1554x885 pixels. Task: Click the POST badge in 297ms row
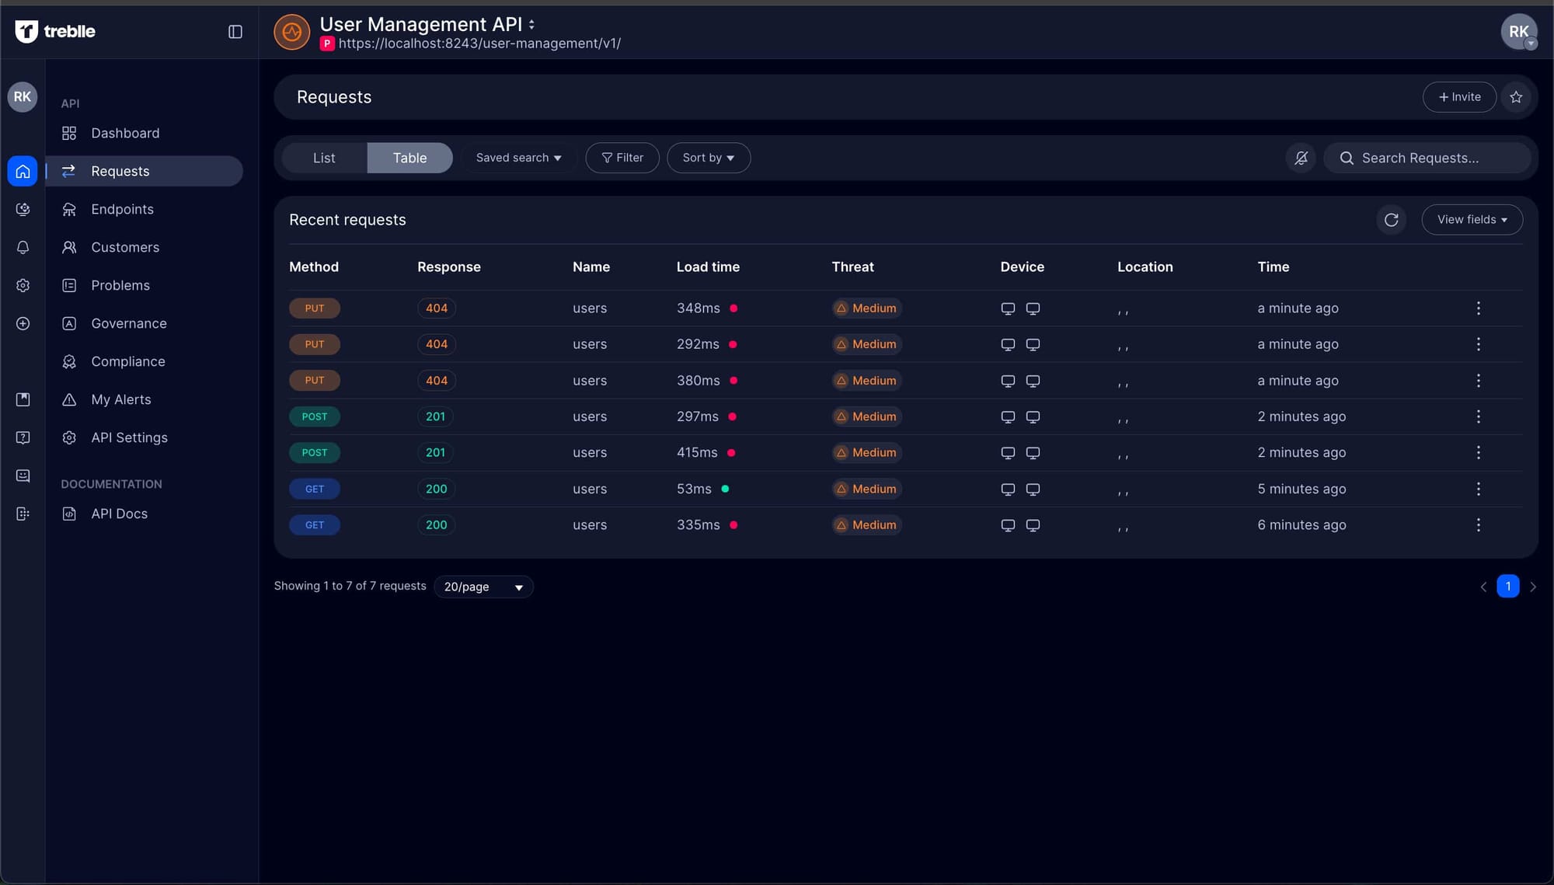[315, 416]
